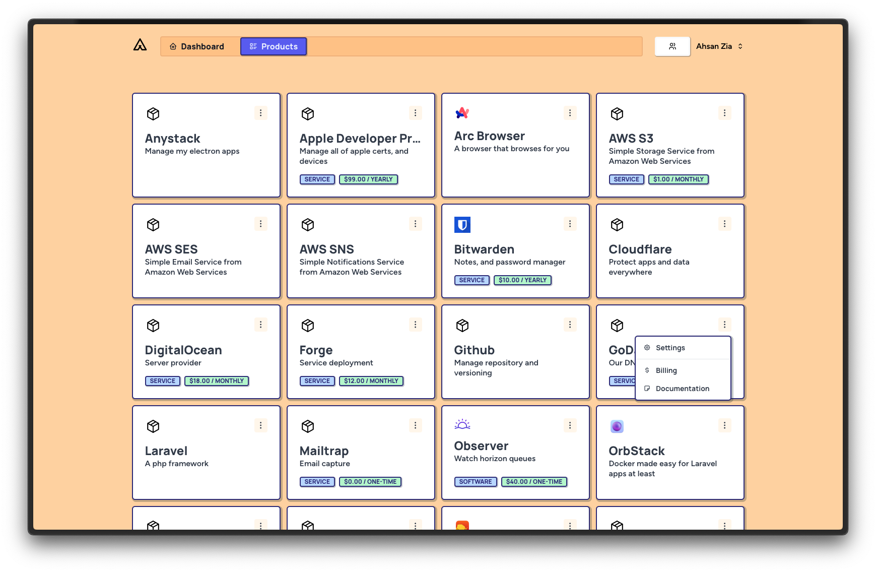
Task: Open Anystack card options menu
Action: pyautogui.click(x=260, y=113)
